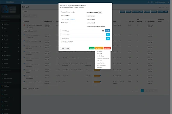This screenshot has height=114, width=172.
Task: Select Wrong Number in the dropdown list
Action: click(100, 63)
